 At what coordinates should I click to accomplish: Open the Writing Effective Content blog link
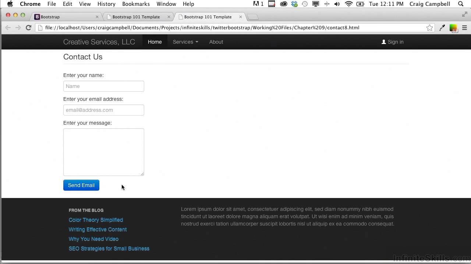98,230
